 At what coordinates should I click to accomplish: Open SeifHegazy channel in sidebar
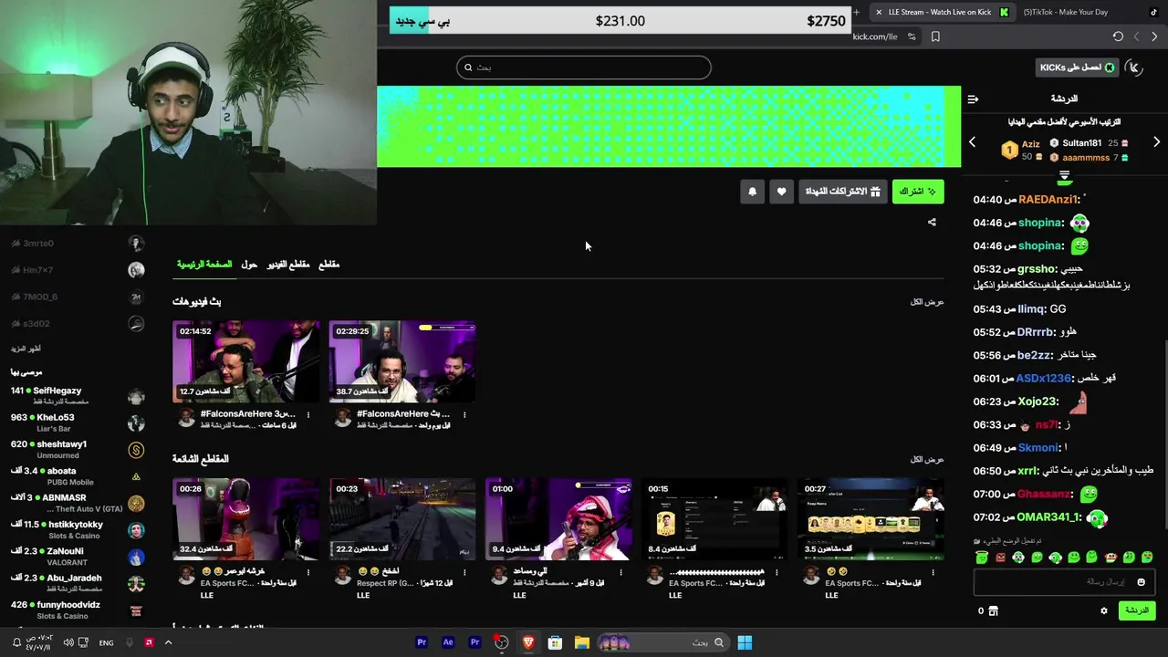click(78, 396)
